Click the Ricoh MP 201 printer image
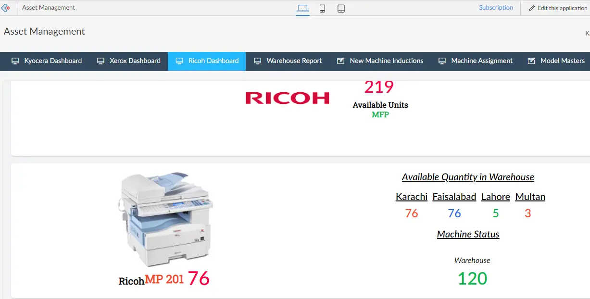This screenshot has height=299, width=590. [165, 221]
